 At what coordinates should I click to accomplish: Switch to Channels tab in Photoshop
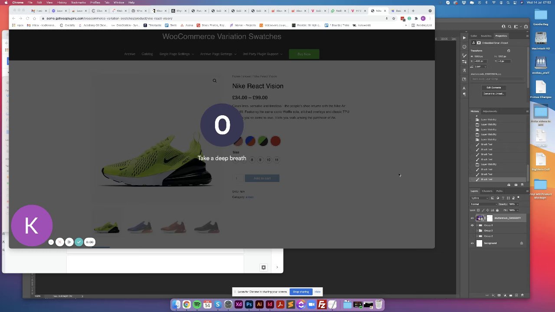487,191
